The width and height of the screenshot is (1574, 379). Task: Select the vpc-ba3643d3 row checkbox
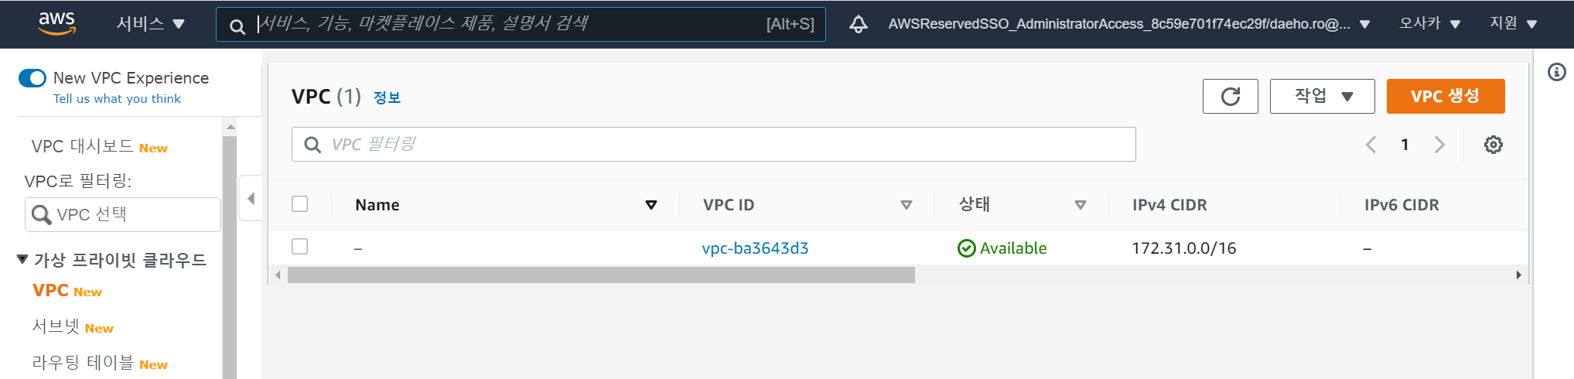point(300,247)
